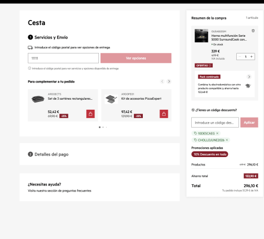Click the 10% Descuento en todo promotion badge
264x239 pixels.
coord(210,154)
